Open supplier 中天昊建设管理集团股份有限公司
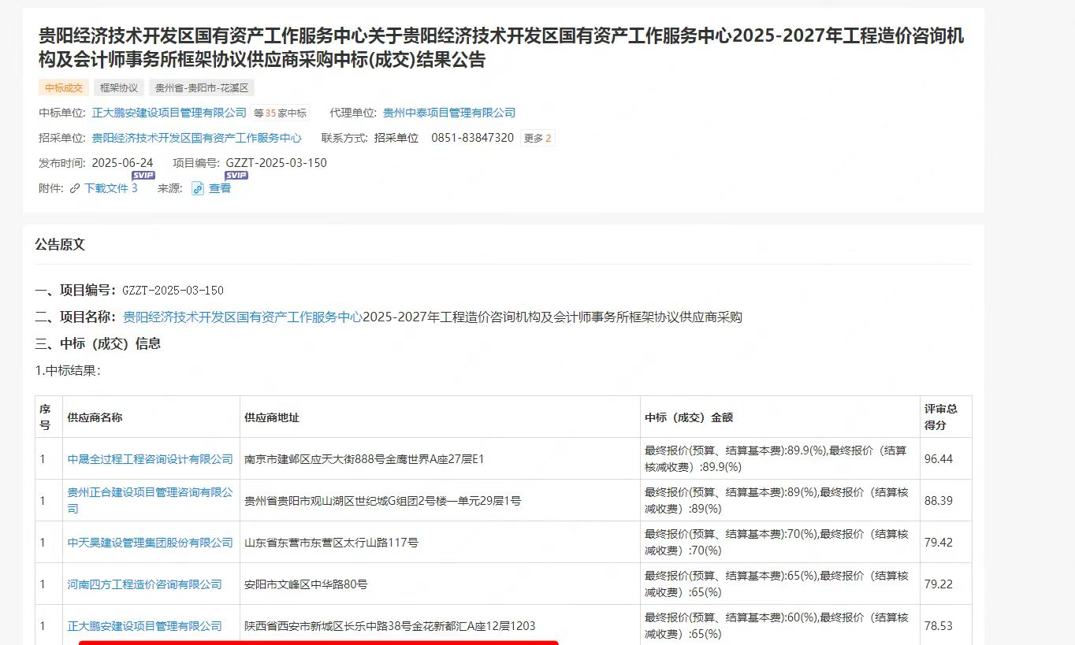 150,543
